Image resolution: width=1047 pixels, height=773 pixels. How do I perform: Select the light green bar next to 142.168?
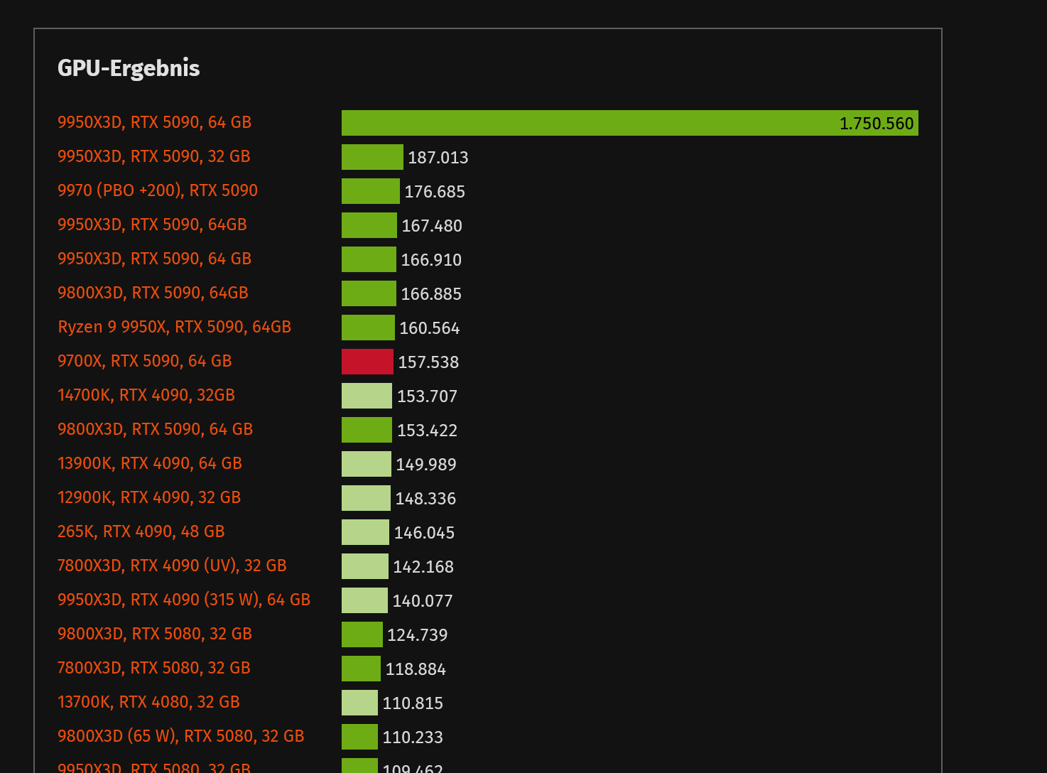pyautogui.click(x=365, y=566)
